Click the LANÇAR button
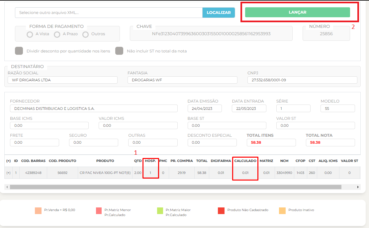 point(298,12)
